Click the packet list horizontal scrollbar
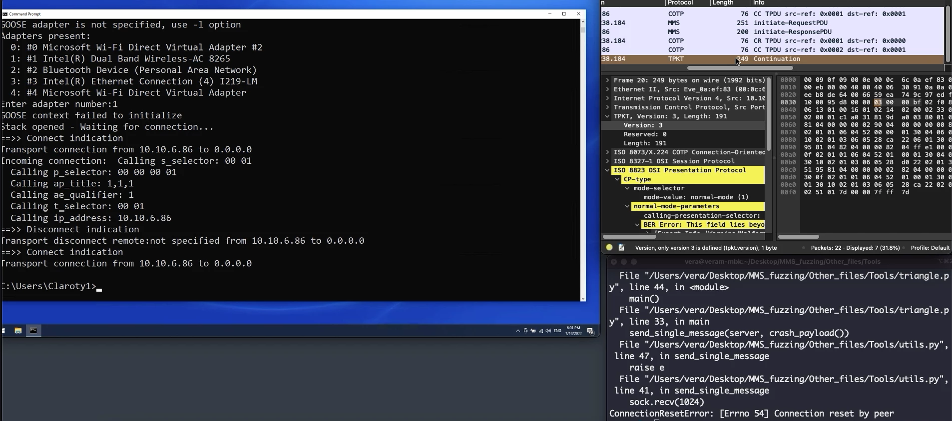 [x=740, y=68]
